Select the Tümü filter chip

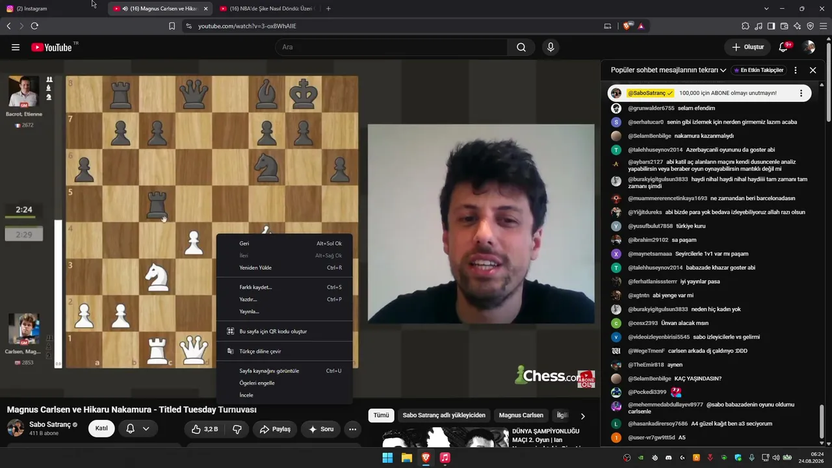click(x=381, y=415)
